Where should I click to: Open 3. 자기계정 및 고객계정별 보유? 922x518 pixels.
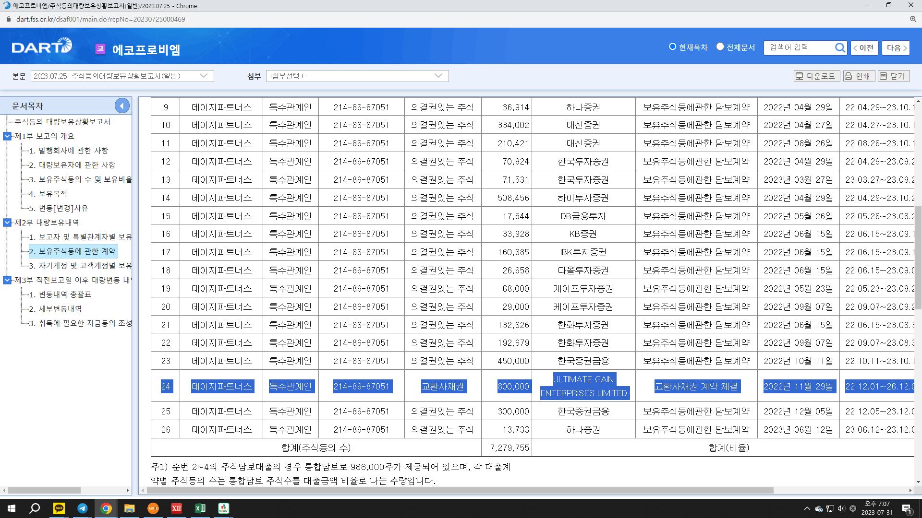pyautogui.click(x=80, y=266)
